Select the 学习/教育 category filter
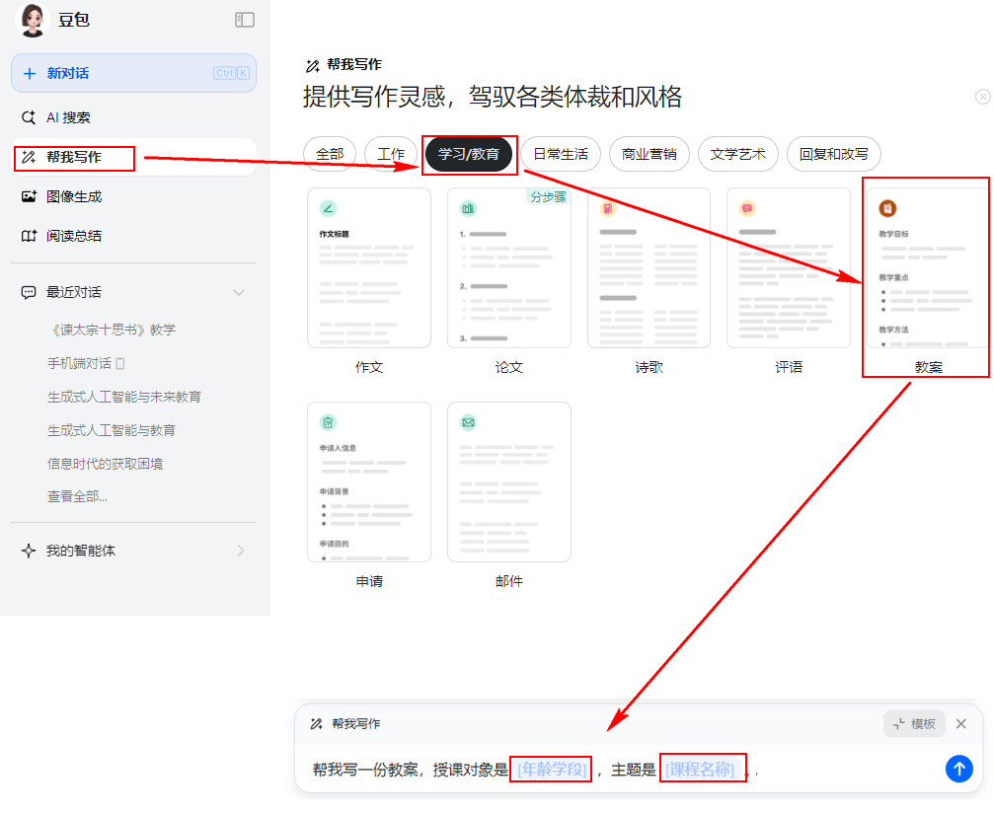994x813 pixels. tap(469, 154)
